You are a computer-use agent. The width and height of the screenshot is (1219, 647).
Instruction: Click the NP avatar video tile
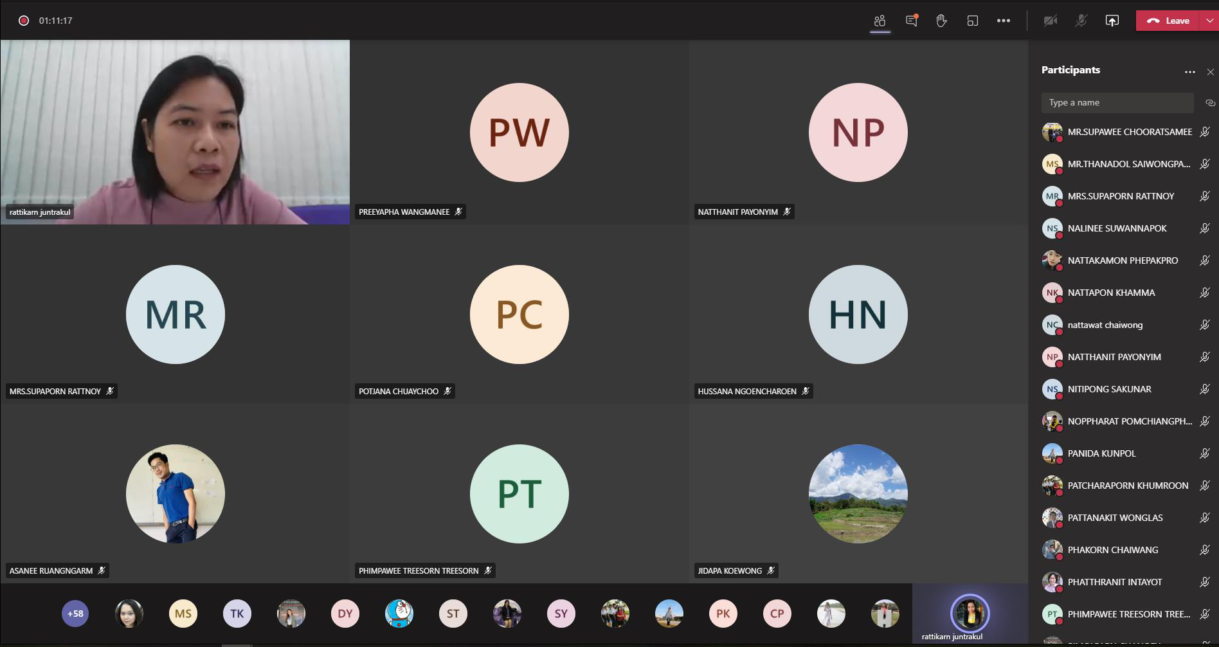tap(858, 132)
